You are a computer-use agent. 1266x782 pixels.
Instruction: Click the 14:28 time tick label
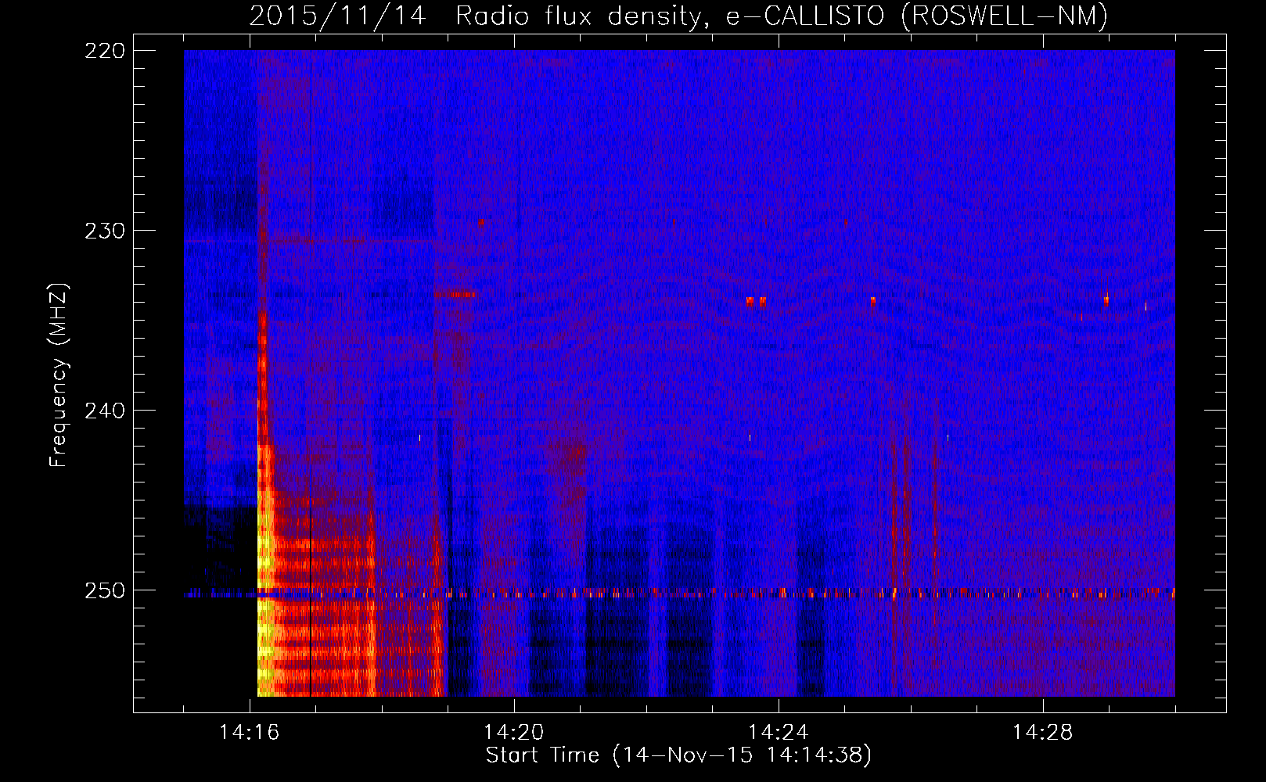[x=1042, y=732]
